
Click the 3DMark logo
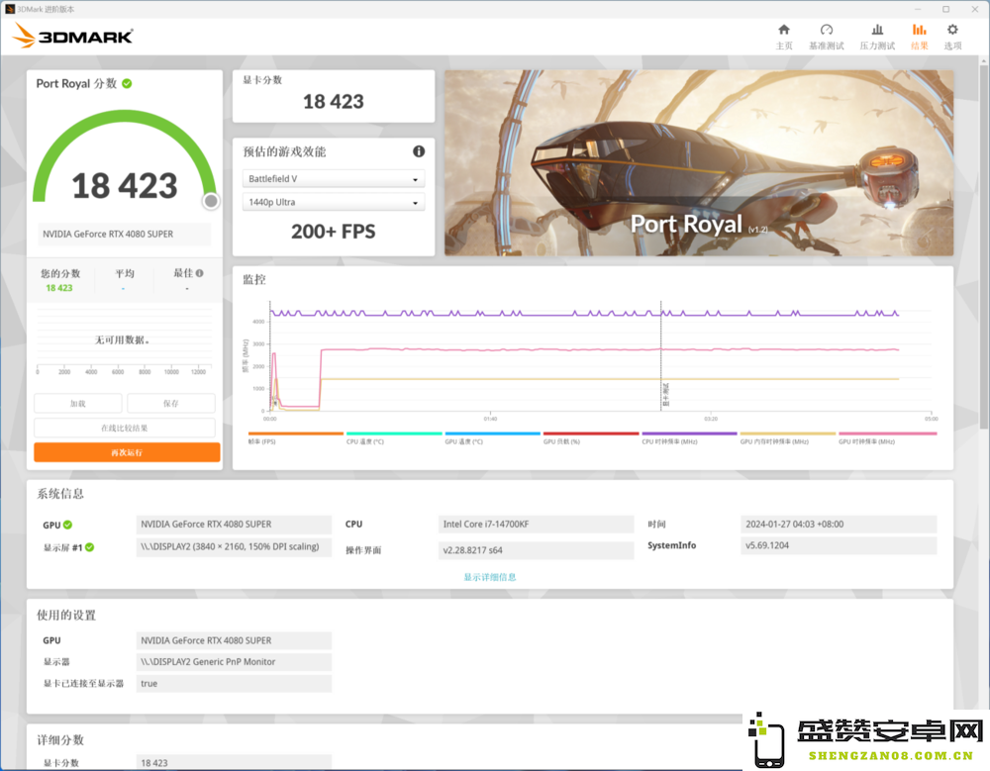click(72, 36)
